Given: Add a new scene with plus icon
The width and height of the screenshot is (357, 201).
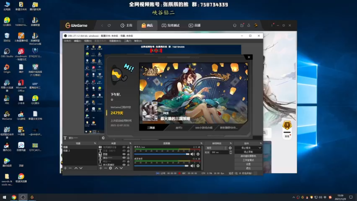Looking at the screenshot, I should pyautogui.click(x=65, y=168).
